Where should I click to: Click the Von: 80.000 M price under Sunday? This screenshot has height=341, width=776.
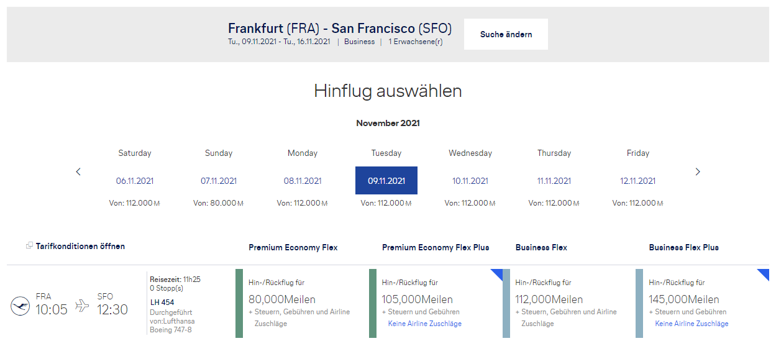(219, 203)
